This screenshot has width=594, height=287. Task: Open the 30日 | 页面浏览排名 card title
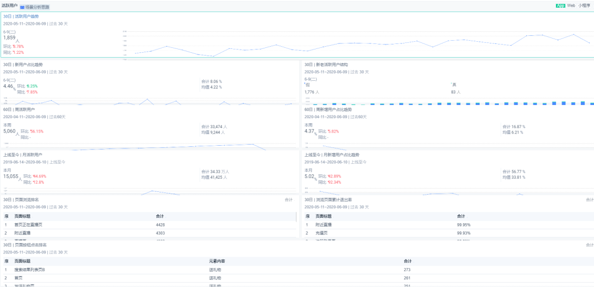click(x=21, y=200)
